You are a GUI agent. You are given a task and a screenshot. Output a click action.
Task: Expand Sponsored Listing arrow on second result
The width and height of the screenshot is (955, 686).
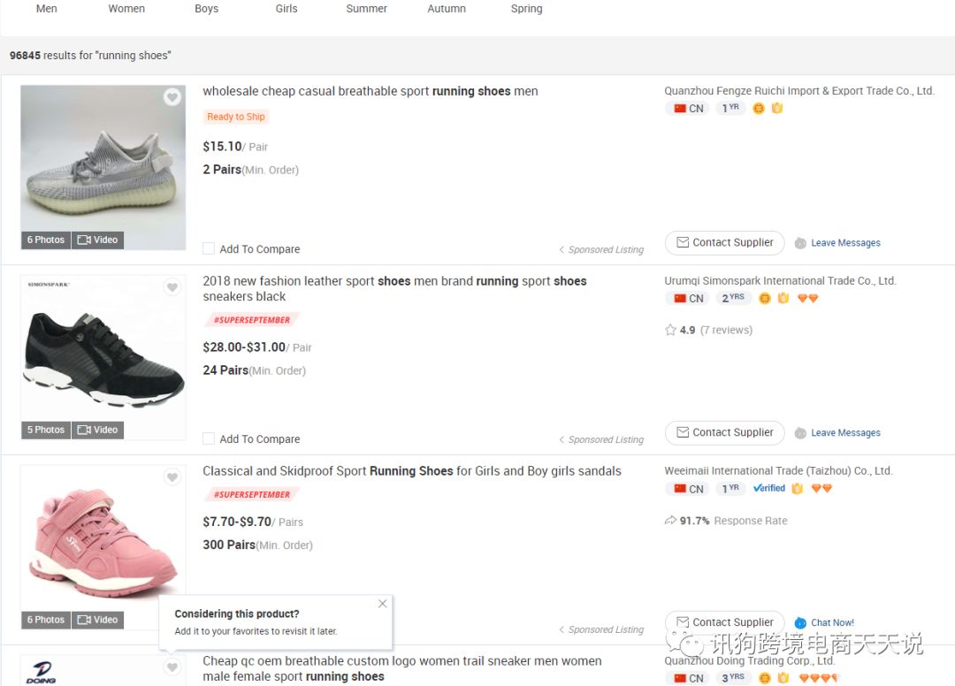point(562,440)
